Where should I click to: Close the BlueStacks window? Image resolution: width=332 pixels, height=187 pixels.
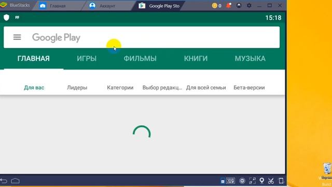[280, 6]
